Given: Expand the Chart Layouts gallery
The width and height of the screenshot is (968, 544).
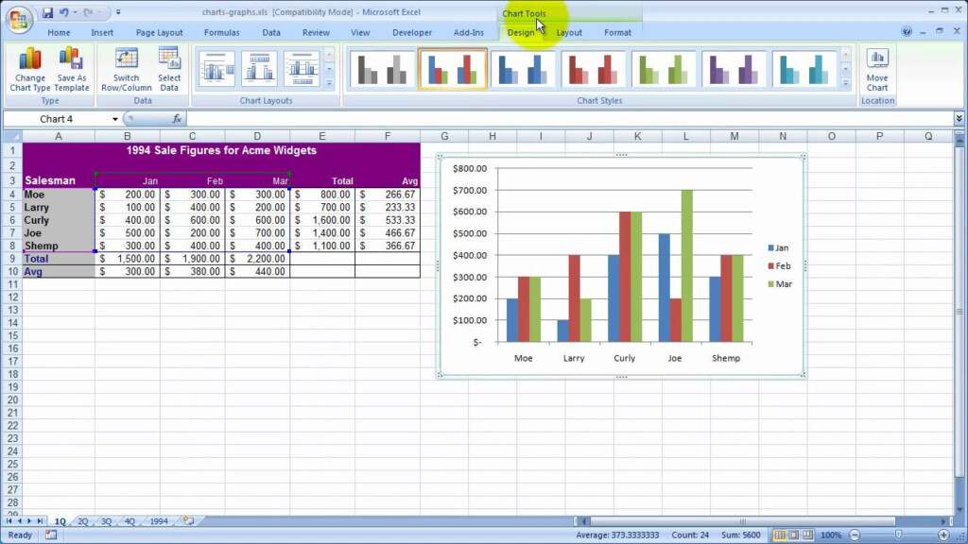Looking at the screenshot, I should point(329,83).
